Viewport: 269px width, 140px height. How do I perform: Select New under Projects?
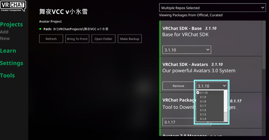(5, 38)
